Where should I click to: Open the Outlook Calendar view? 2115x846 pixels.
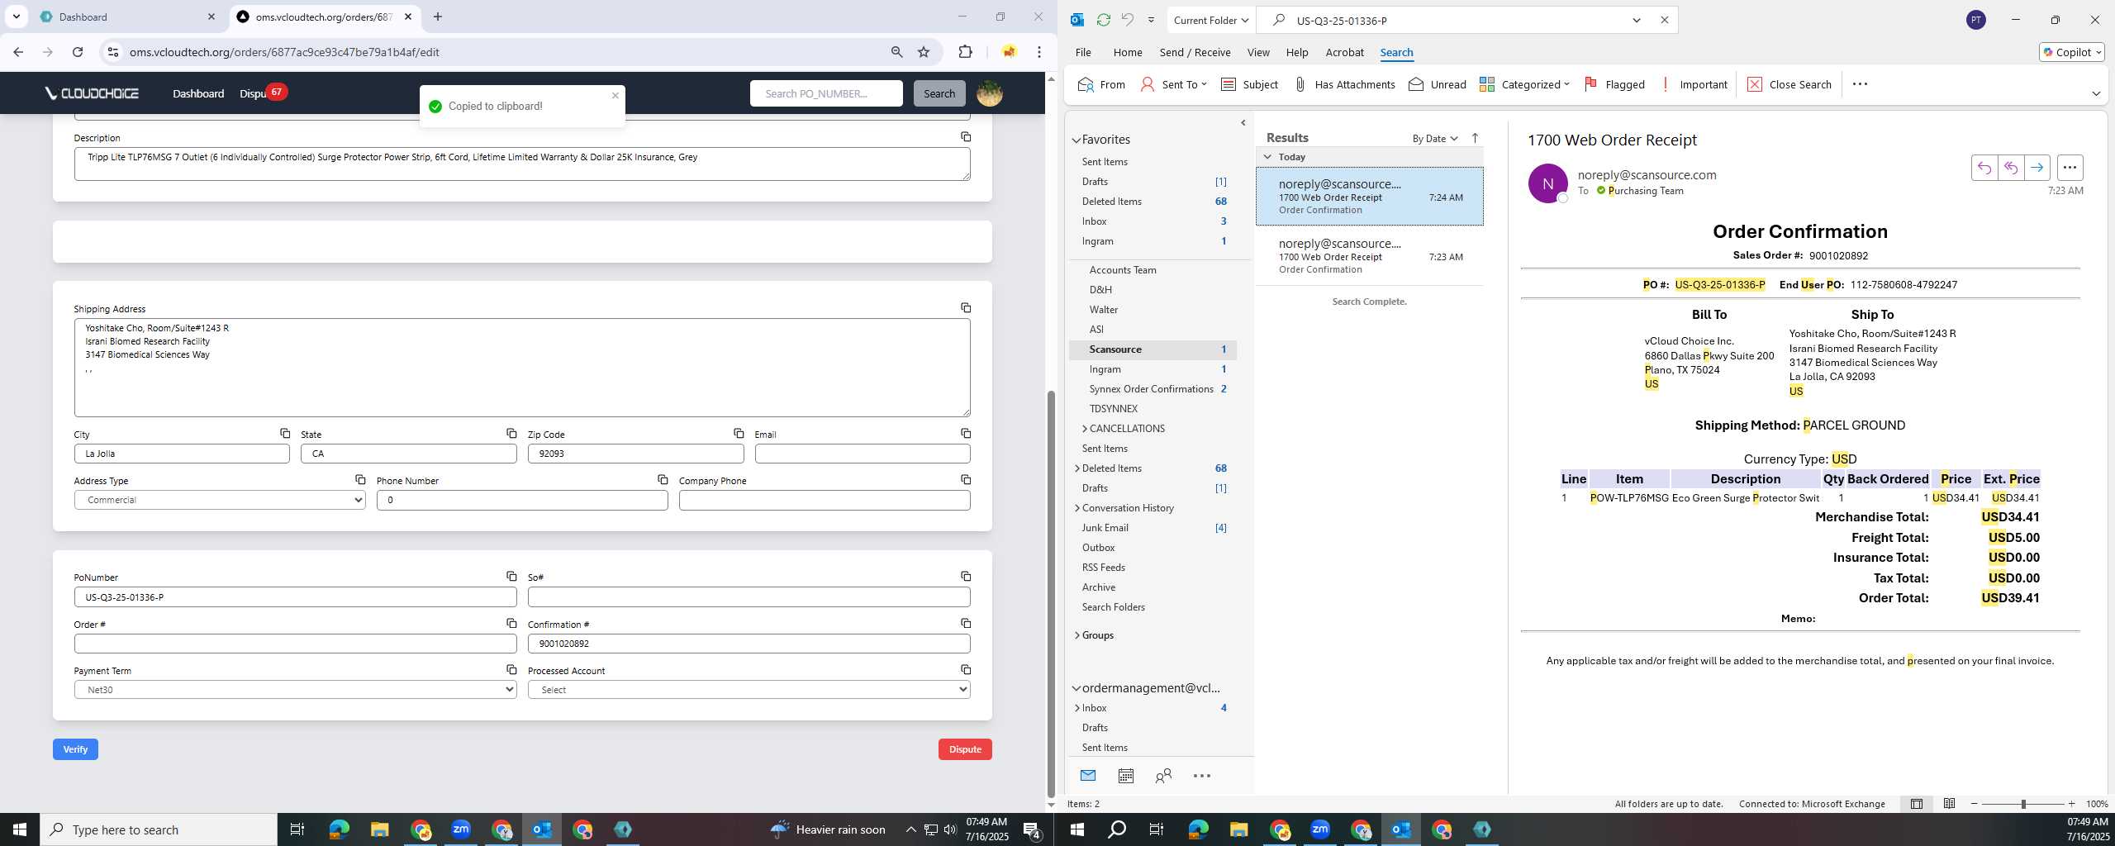point(1125,776)
